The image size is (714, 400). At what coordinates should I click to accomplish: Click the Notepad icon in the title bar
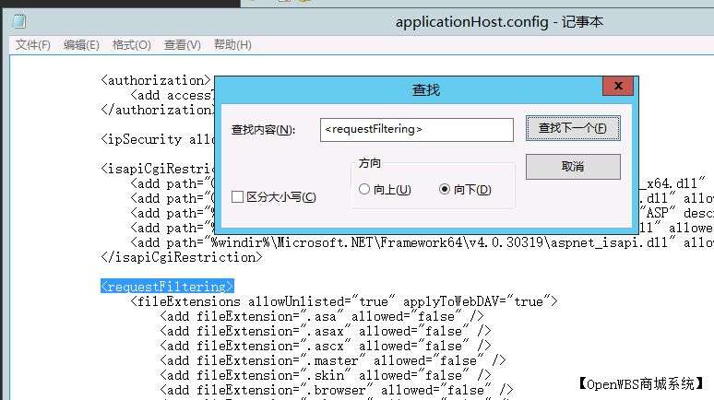18,21
